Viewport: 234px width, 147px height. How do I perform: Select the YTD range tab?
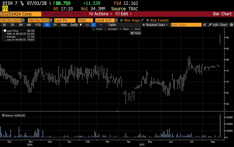[x=38, y=25]
